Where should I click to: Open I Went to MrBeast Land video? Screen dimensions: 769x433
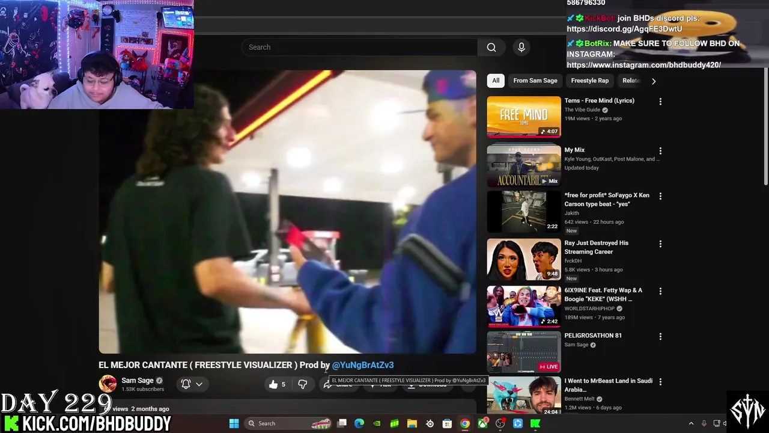(608, 385)
